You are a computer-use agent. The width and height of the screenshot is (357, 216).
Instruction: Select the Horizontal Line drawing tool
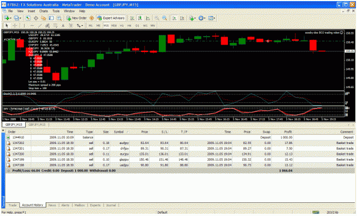click(32, 26)
